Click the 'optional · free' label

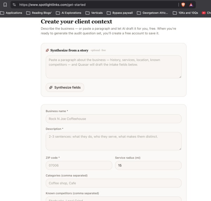coord(98,50)
